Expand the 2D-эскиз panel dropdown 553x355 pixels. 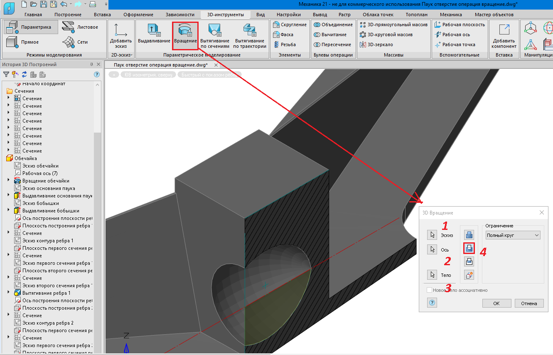pos(120,55)
